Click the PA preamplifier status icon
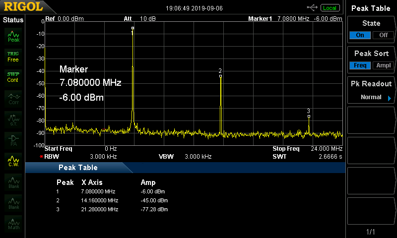Viewport: 397px width, 238px height. click(x=13, y=140)
